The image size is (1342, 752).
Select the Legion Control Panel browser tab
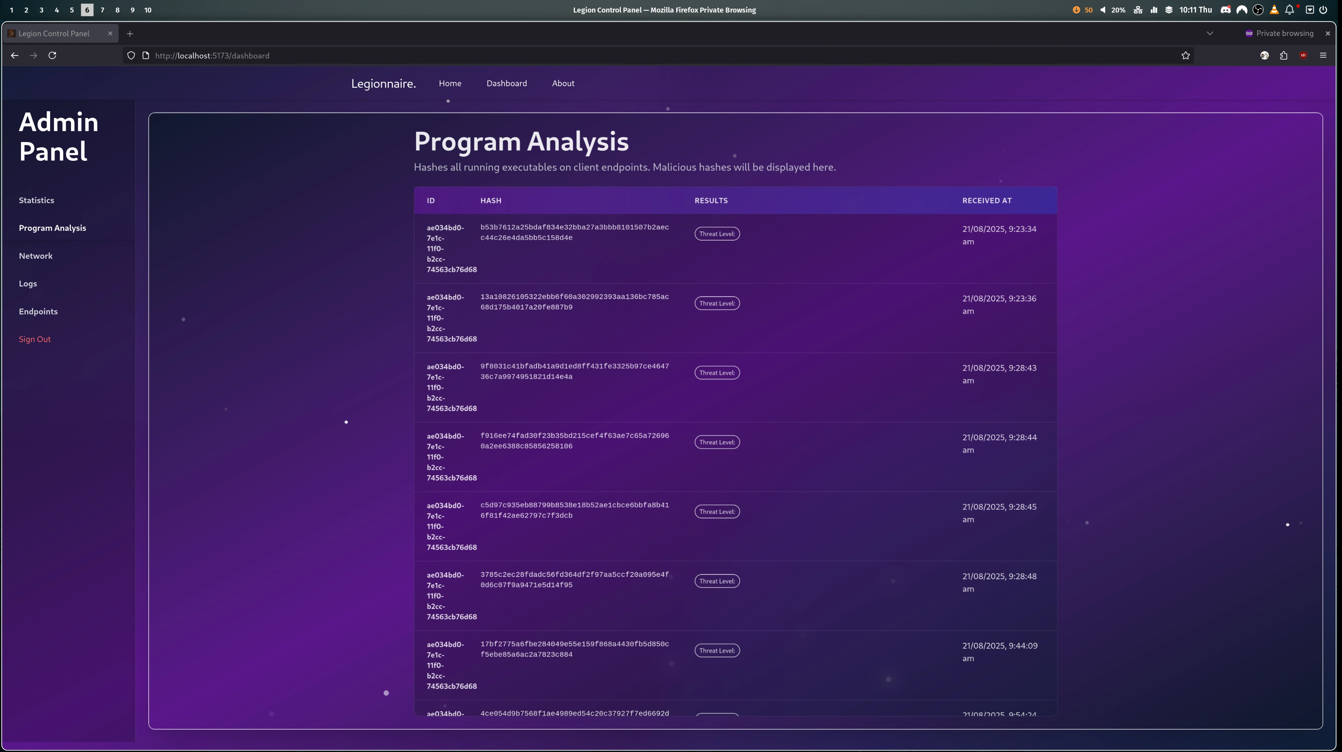(x=61, y=33)
